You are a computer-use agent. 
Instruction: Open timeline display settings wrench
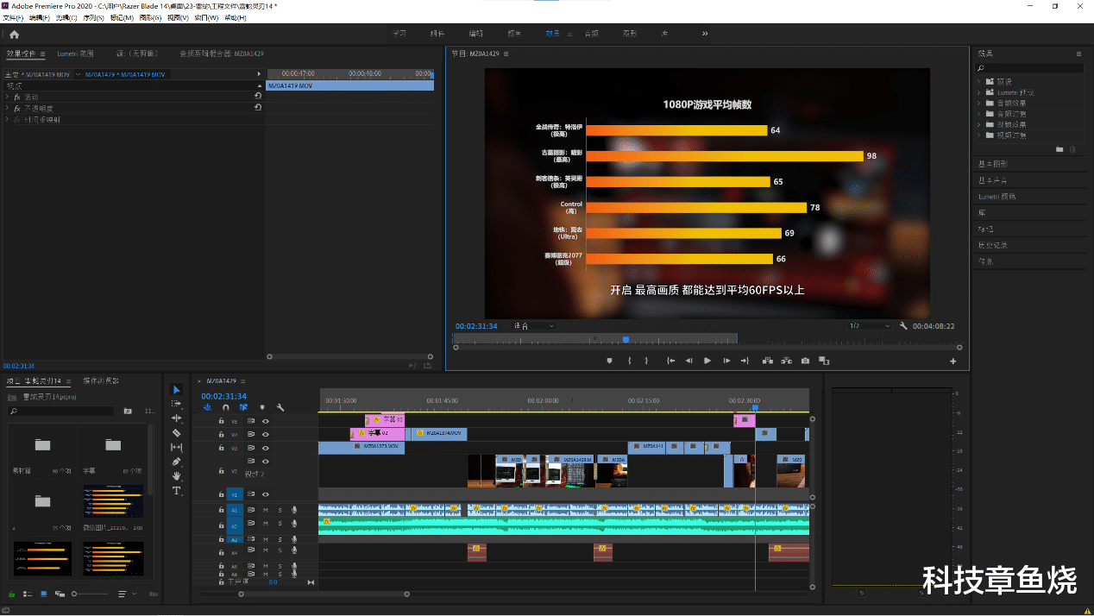click(x=280, y=407)
